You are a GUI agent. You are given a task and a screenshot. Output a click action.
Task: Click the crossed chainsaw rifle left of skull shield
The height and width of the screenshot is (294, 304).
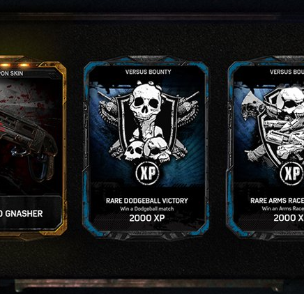click(x=109, y=111)
